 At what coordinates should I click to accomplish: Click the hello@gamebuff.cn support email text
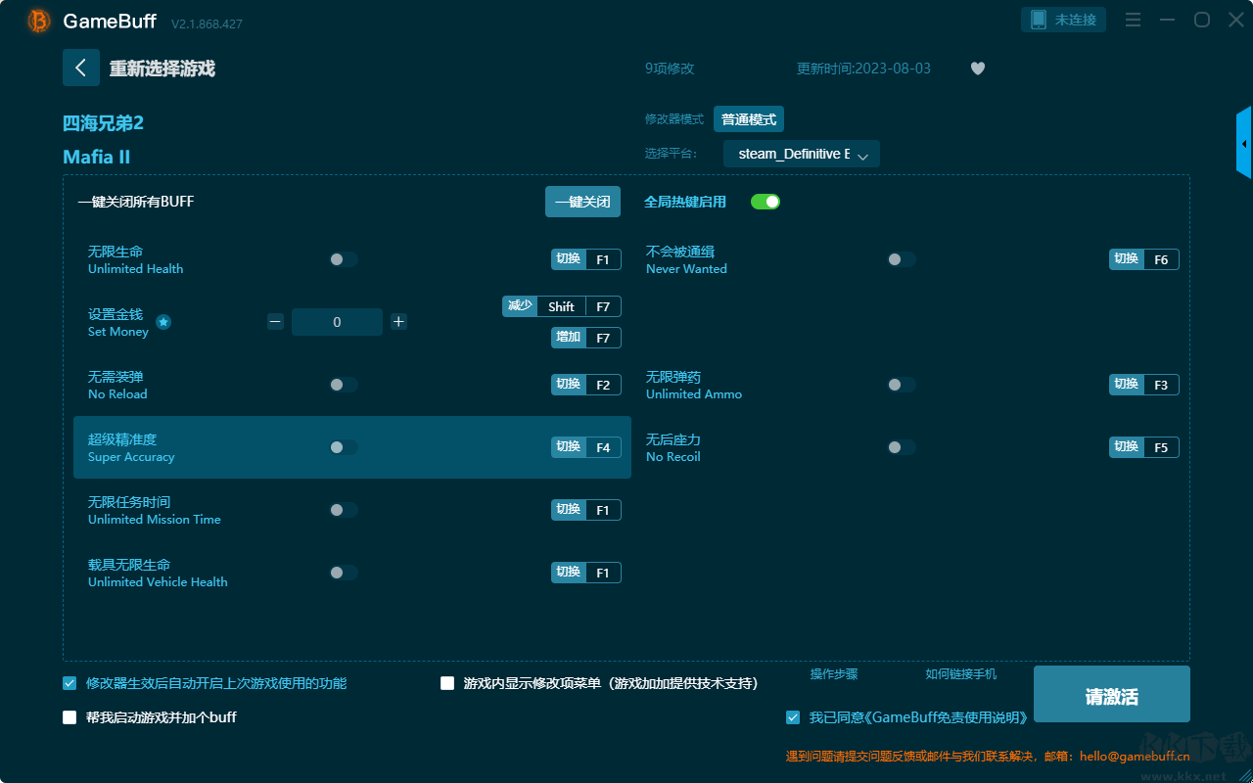(x=1135, y=756)
